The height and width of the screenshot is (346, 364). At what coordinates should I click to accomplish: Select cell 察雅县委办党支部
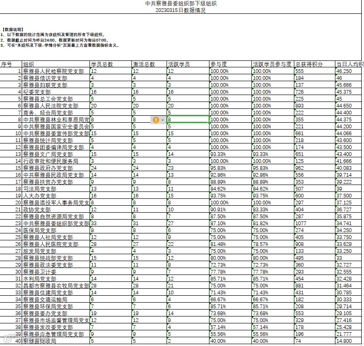click(56, 313)
